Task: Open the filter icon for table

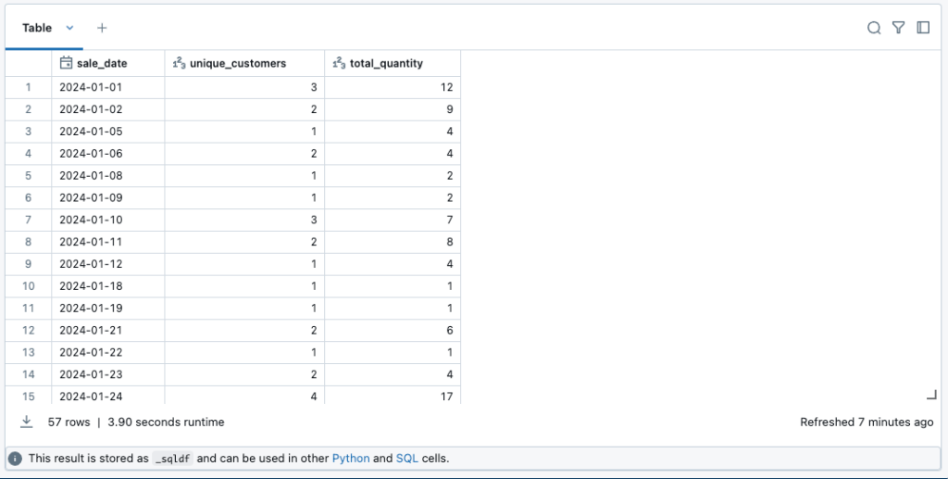Action: click(898, 28)
